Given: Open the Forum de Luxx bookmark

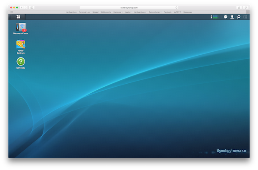Looking at the screenshot, I should tap(84, 12).
